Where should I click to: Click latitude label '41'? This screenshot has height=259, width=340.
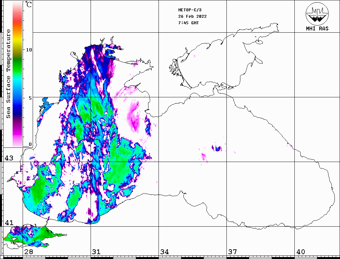(9, 222)
